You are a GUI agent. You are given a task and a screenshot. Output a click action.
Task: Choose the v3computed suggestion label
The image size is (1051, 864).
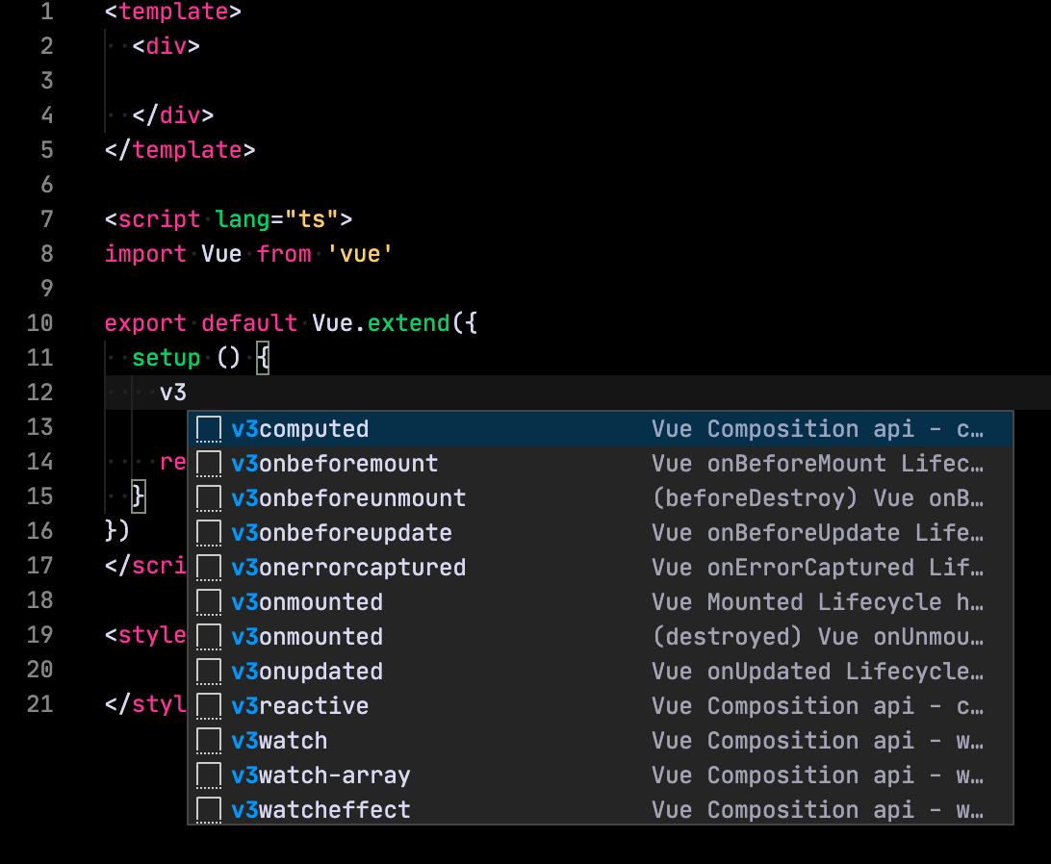[300, 429]
